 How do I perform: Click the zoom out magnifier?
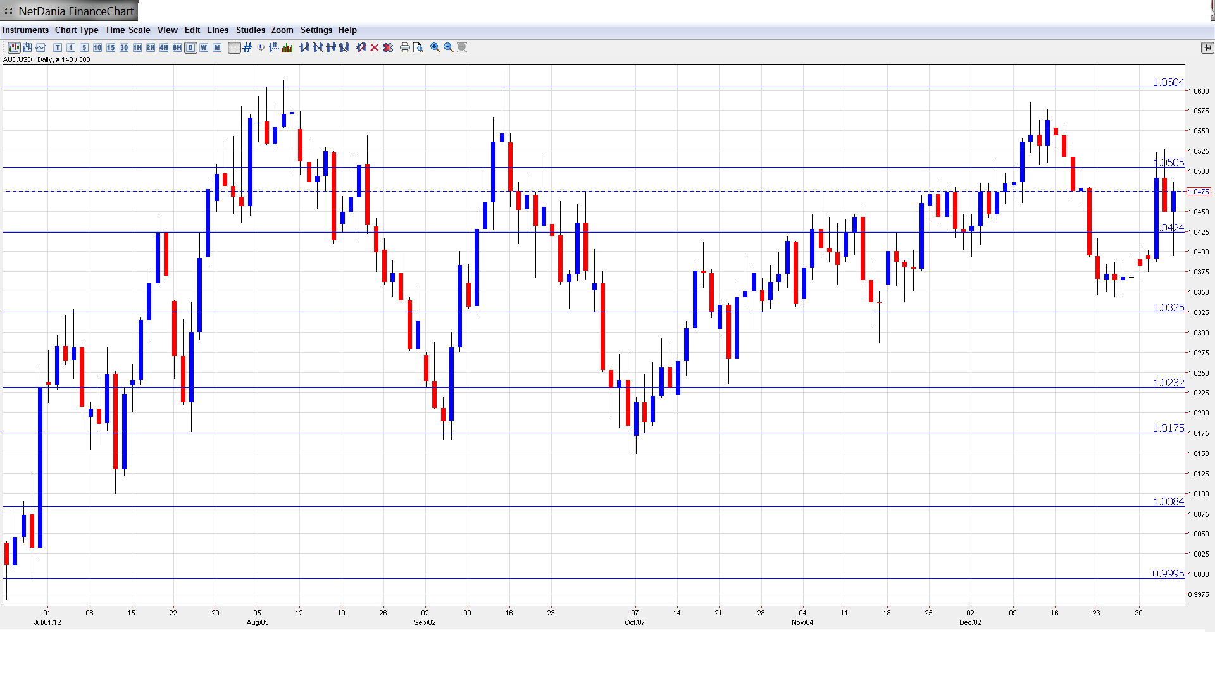tap(448, 47)
